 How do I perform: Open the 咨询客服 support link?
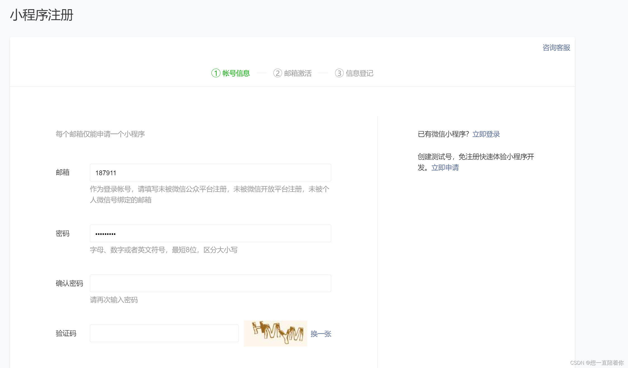(x=556, y=48)
